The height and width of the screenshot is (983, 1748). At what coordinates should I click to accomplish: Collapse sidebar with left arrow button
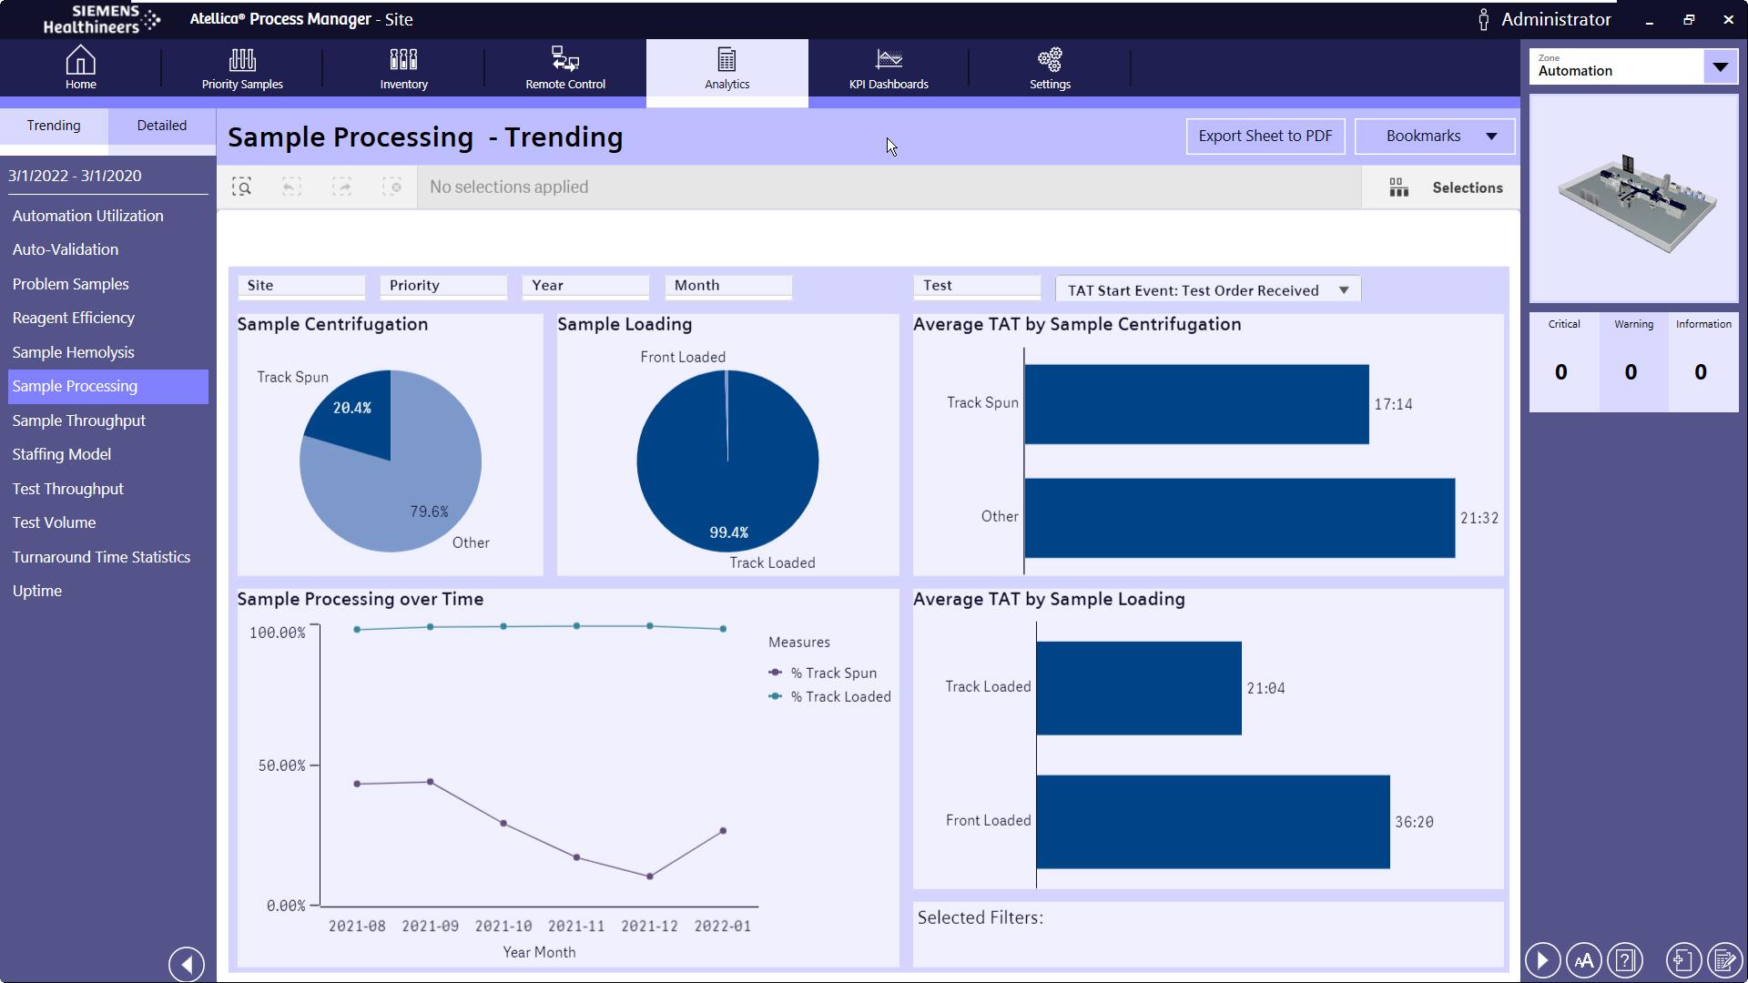pos(187,964)
